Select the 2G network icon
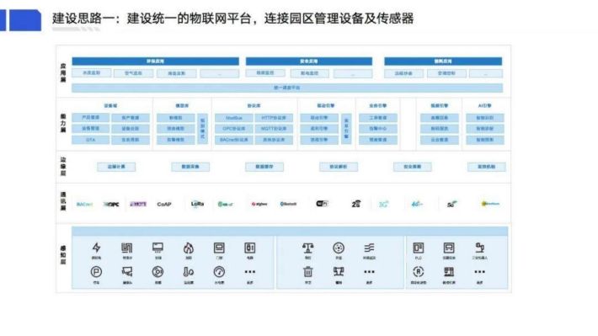598x336 pixels. pos(355,204)
